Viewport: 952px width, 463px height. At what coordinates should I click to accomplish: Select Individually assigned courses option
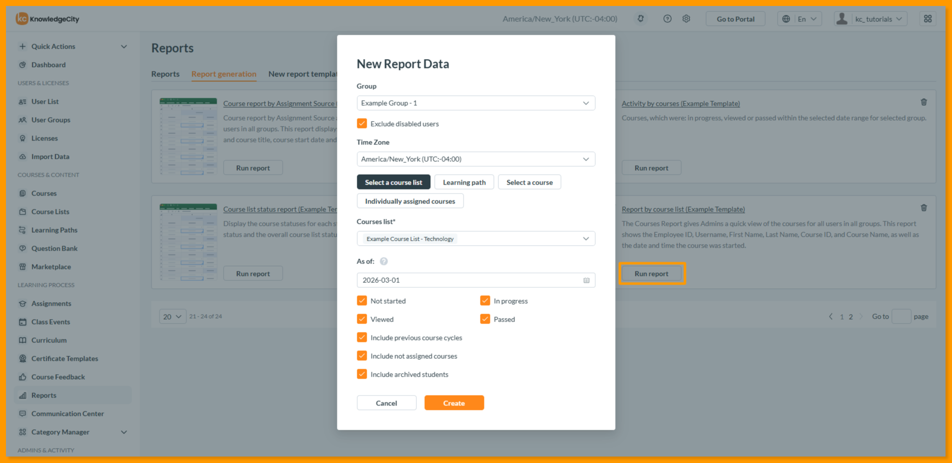[x=410, y=201]
